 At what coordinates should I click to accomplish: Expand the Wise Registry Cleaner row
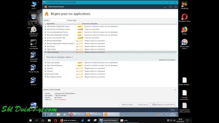(x=45, y=77)
